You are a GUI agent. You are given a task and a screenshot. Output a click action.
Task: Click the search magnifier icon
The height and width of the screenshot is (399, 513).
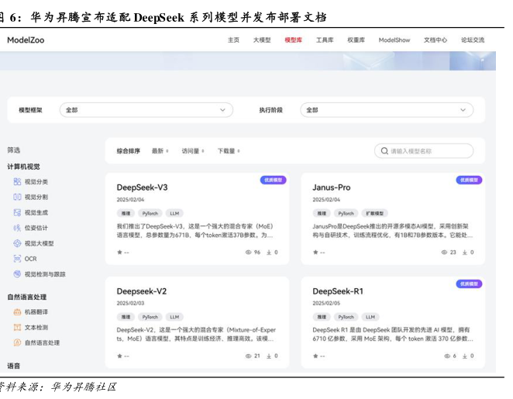point(384,151)
